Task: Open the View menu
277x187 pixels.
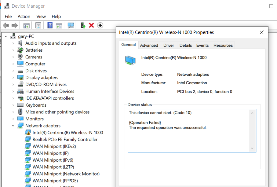Action: [x=41, y=16]
